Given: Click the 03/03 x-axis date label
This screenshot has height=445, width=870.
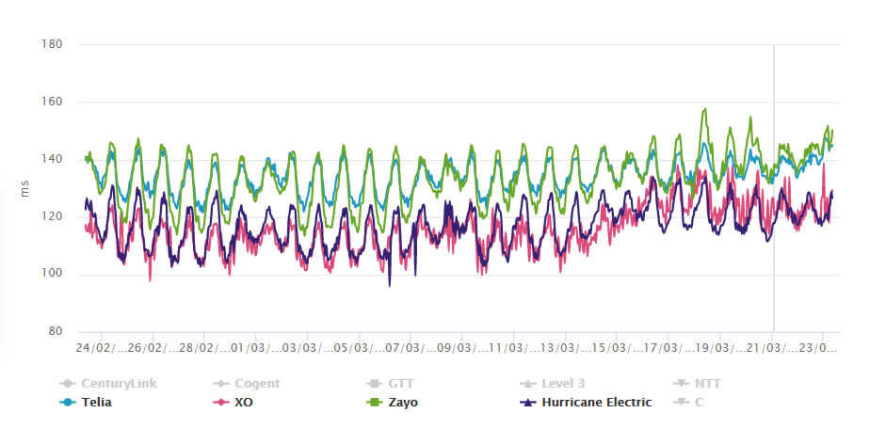Looking at the screenshot, I should [x=308, y=348].
